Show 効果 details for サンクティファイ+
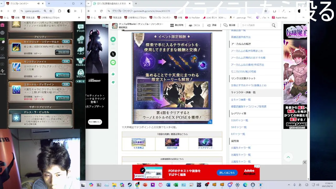Screen dimensions: 336x189 pos(66,61)
